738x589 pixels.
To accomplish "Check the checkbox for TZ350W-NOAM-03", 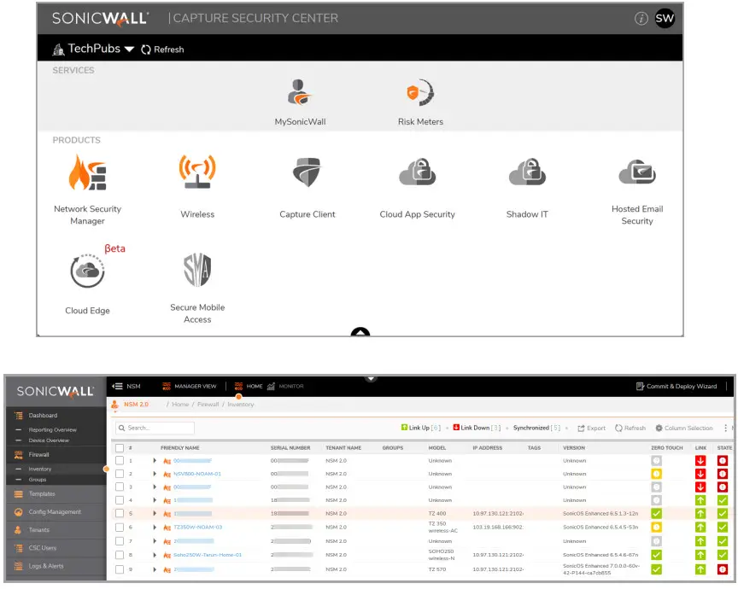I will tap(118, 528).
